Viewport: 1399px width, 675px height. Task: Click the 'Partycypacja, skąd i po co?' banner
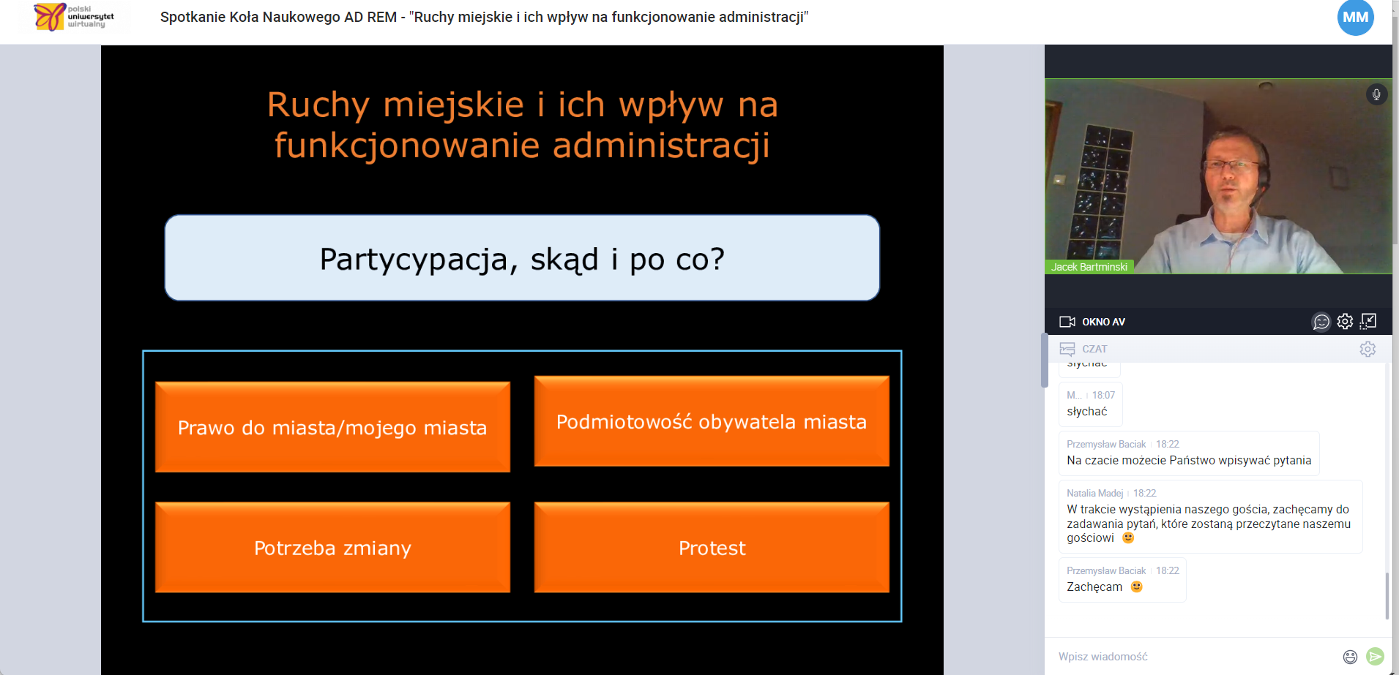pos(522,258)
